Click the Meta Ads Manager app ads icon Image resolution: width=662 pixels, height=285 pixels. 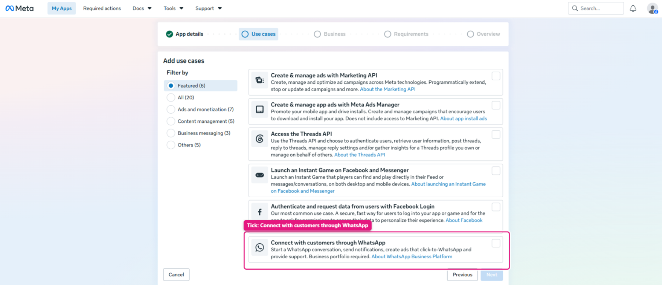pos(260,110)
